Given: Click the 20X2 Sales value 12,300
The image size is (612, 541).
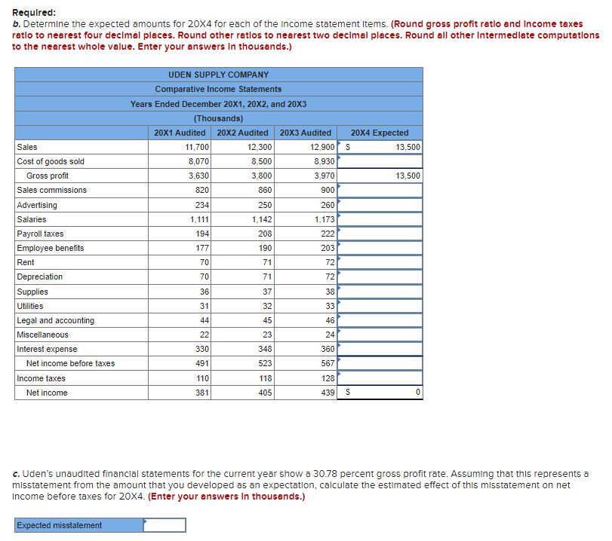Looking at the screenshot, I should point(260,148).
